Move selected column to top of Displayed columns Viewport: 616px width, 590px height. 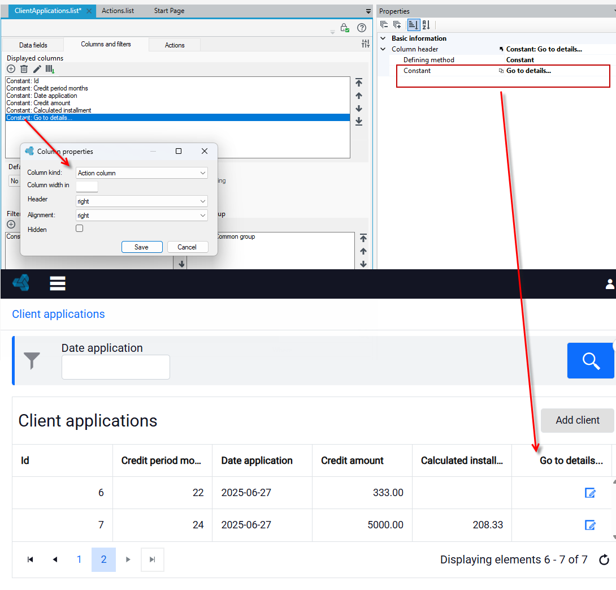[x=359, y=83]
